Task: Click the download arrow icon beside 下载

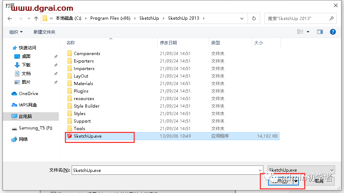Action: (17, 65)
